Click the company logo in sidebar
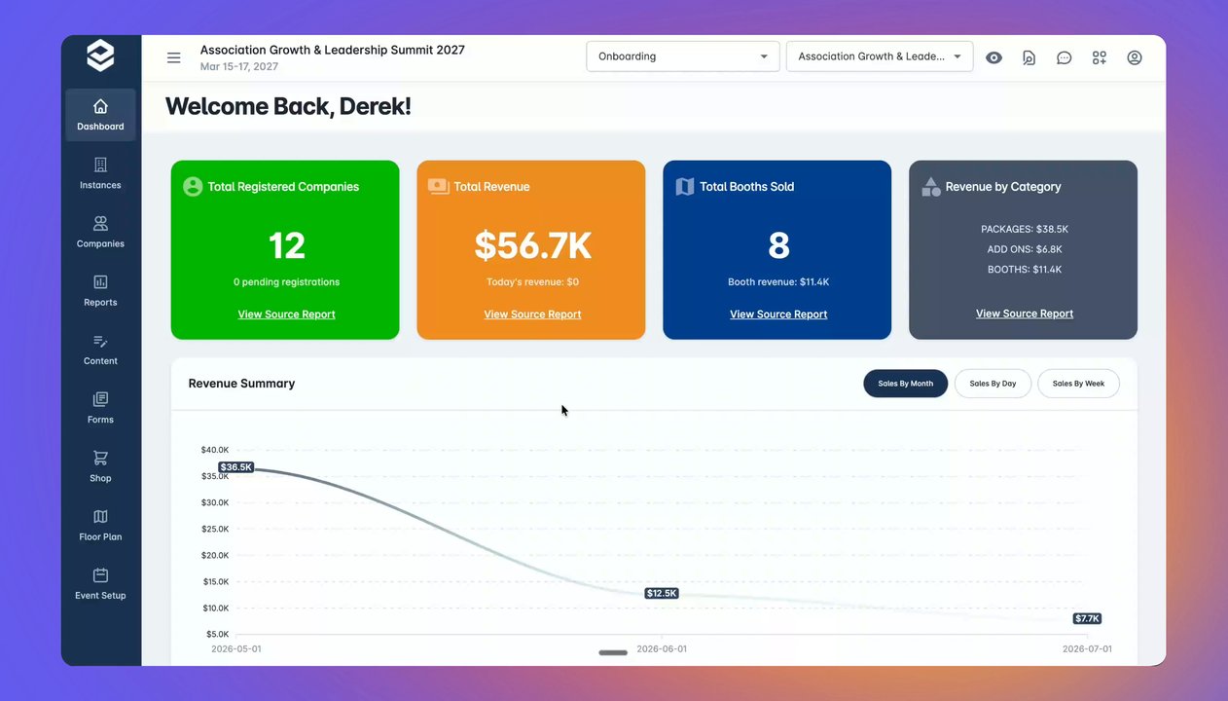 click(100, 56)
